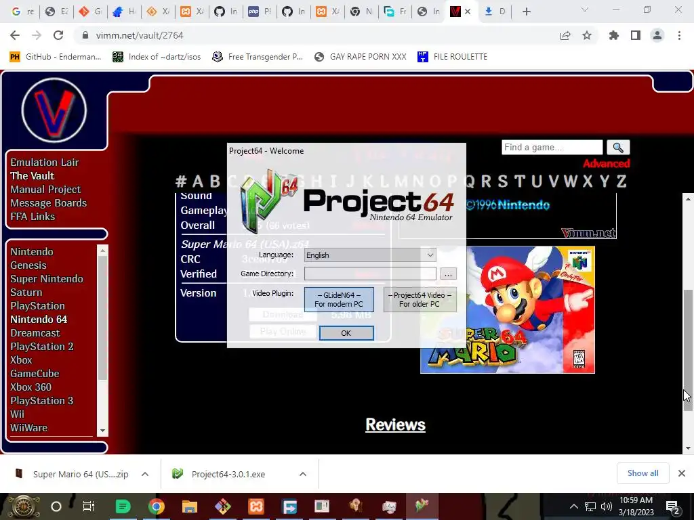
Task: Open the Git icon in the taskbar
Action: click(x=222, y=506)
